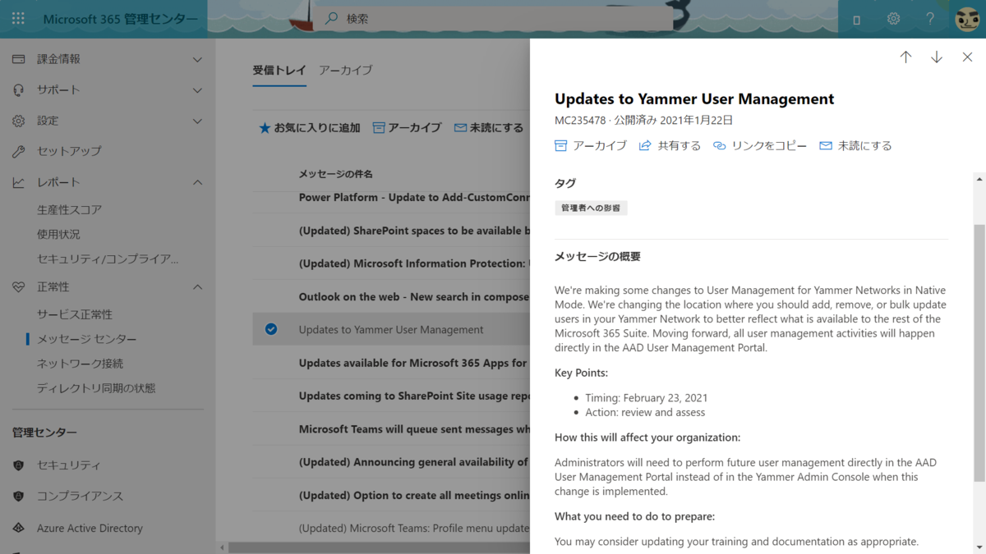
Task: Click the セットアップ wrench icon
Action: [18, 152]
